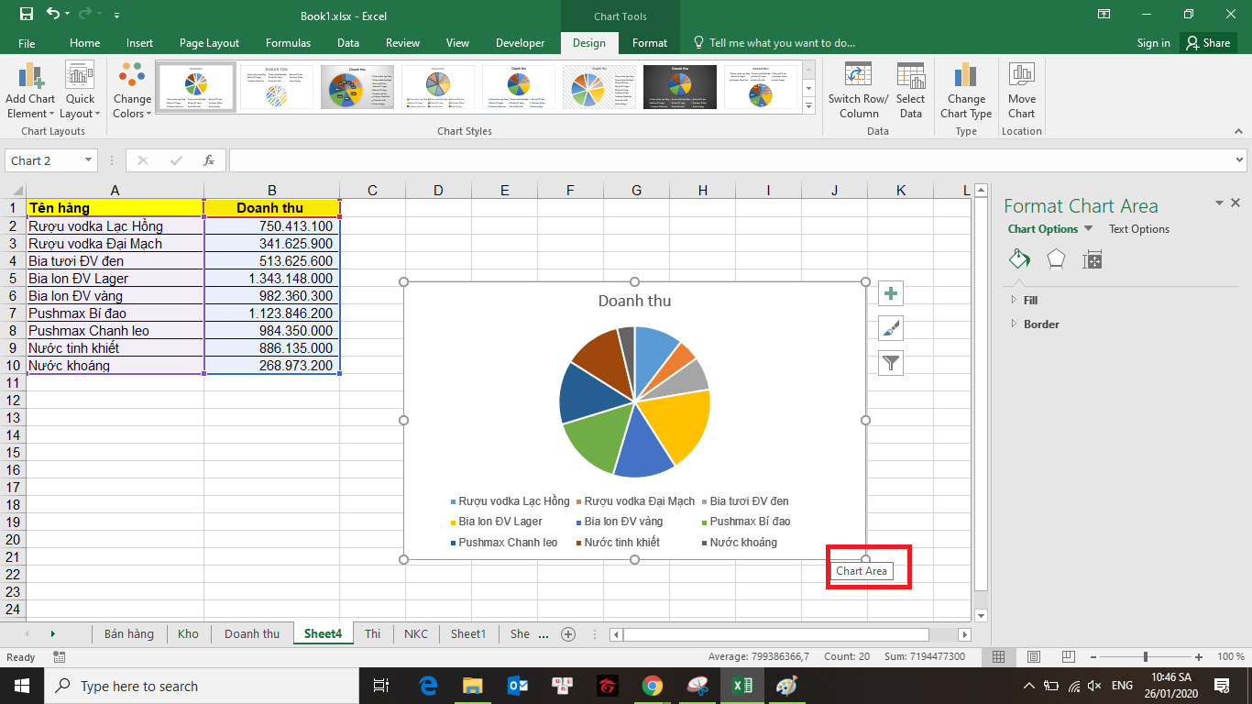The height and width of the screenshot is (704, 1252).
Task: Switch to Page Layout view
Action: (x=1034, y=657)
